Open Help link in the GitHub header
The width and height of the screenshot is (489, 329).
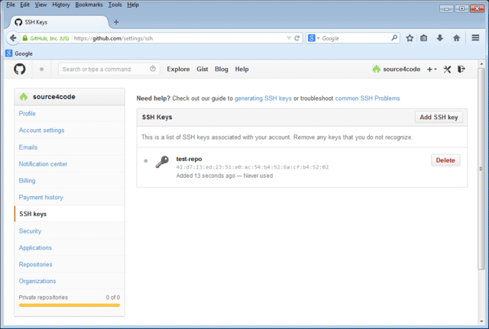(241, 69)
